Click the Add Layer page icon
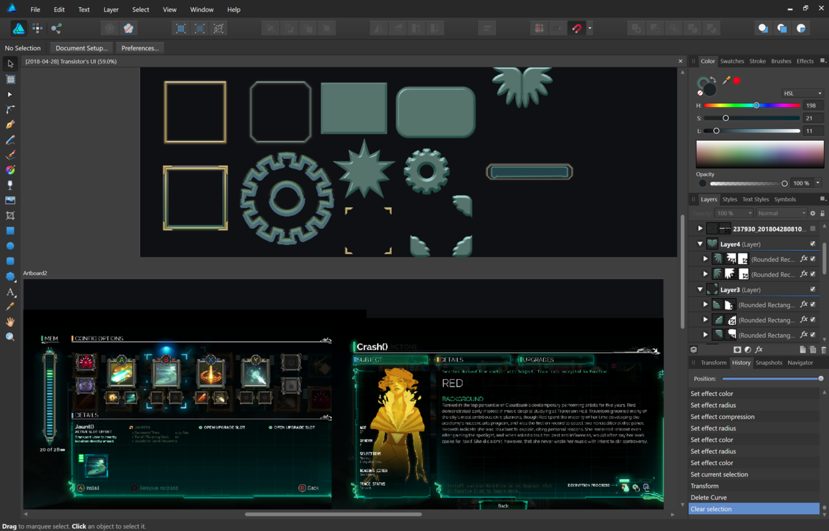The width and height of the screenshot is (829, 531). pyautogui.click(x=802, y=349)
